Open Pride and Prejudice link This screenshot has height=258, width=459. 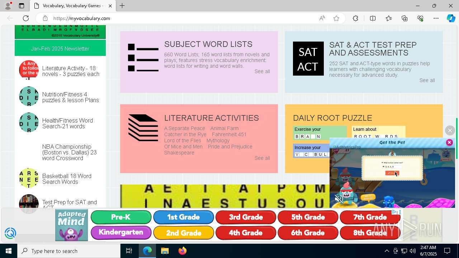click(230, 147)
